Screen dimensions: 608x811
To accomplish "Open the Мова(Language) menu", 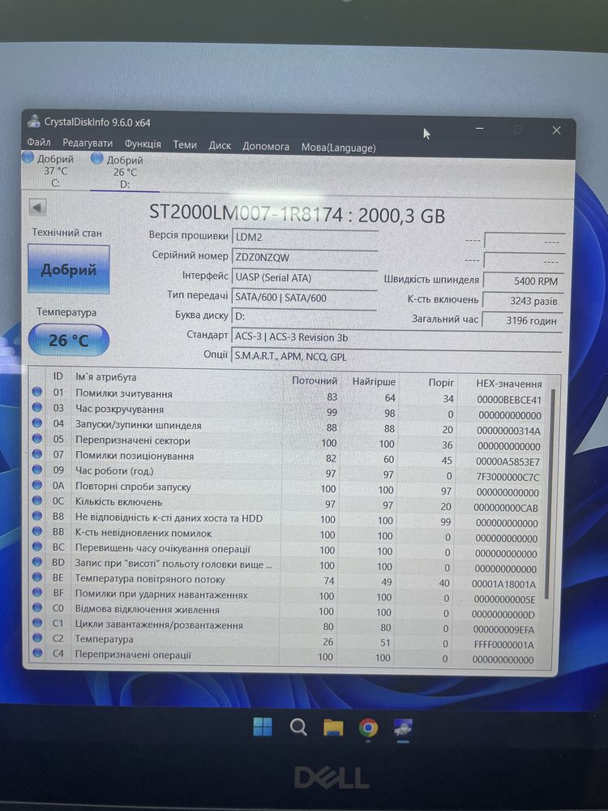I will [338, 148].
